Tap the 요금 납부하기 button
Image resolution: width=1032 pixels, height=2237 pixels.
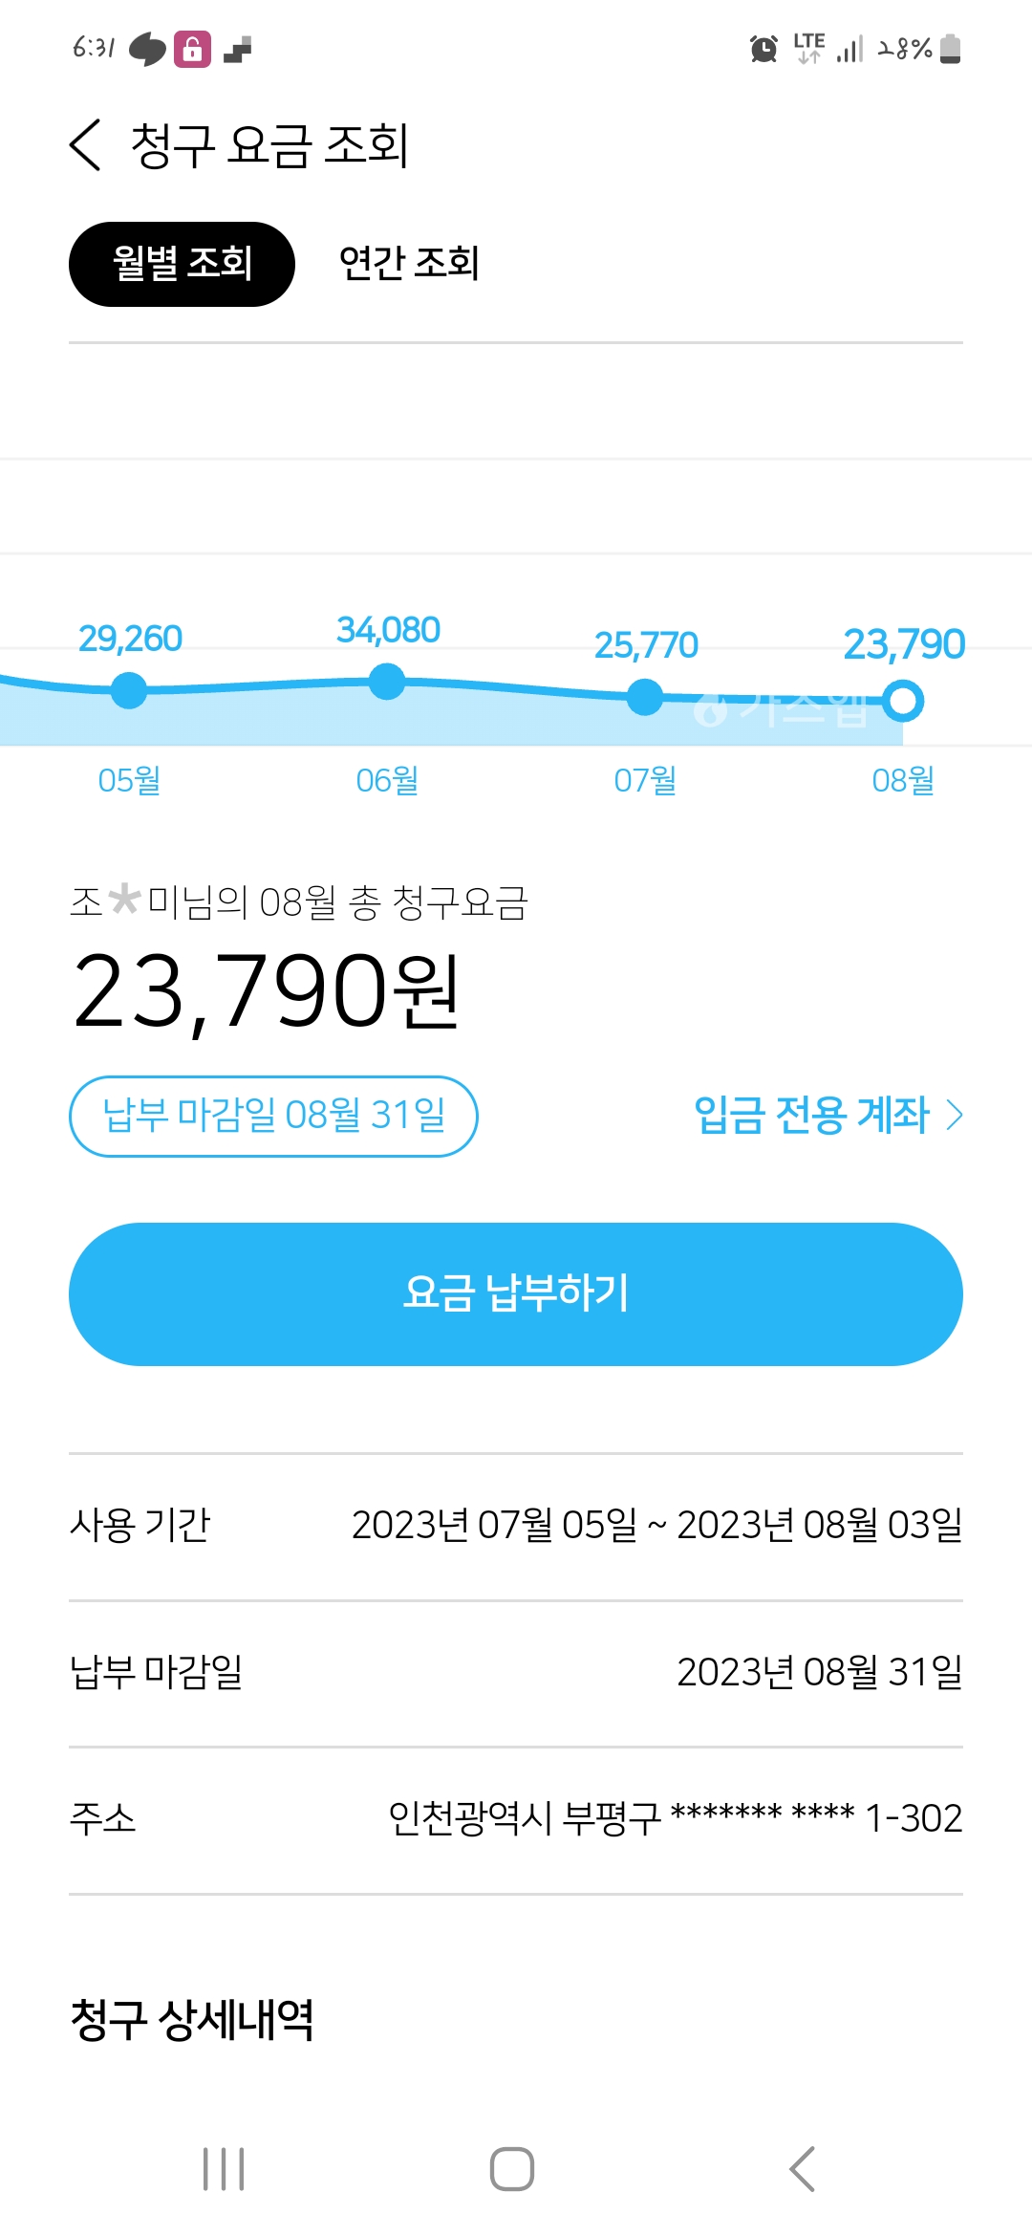[516, 1293]
